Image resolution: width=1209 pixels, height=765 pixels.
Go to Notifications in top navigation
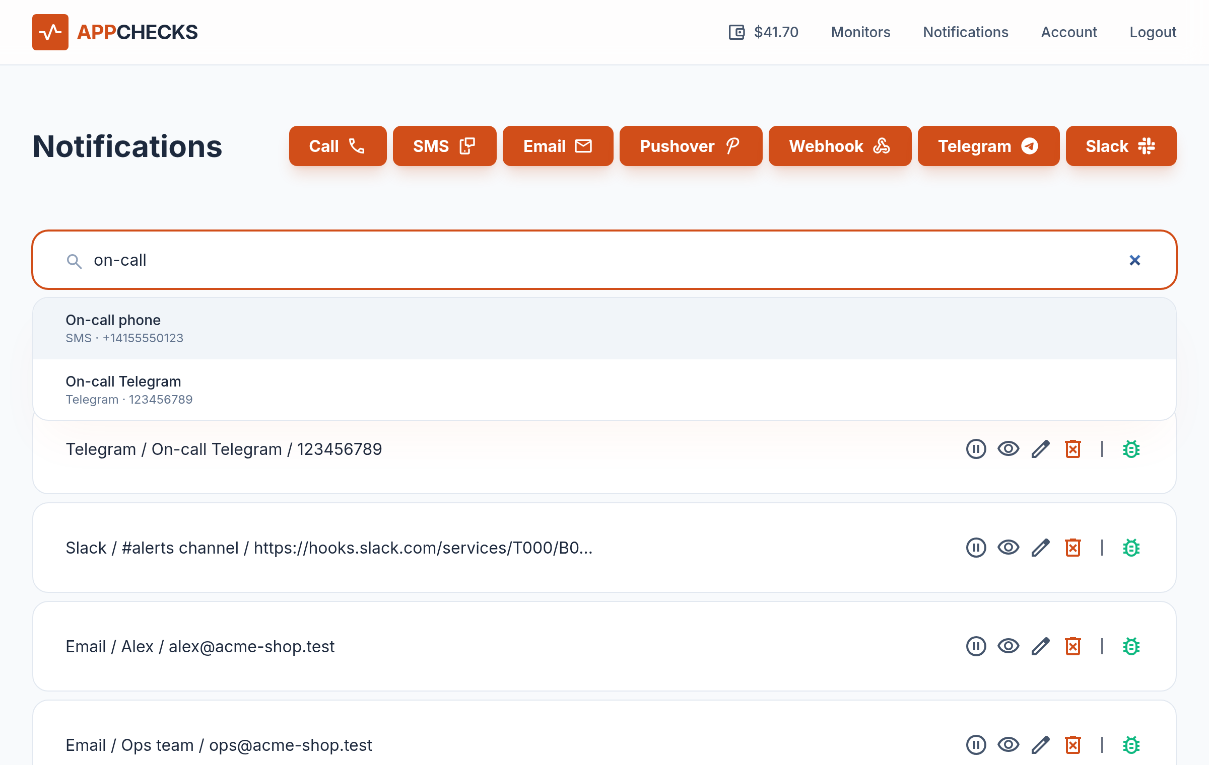pos(966,32)
